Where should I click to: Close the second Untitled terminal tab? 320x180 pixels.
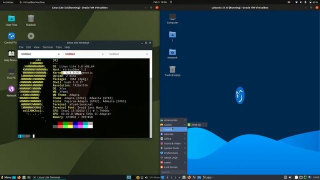102,54
